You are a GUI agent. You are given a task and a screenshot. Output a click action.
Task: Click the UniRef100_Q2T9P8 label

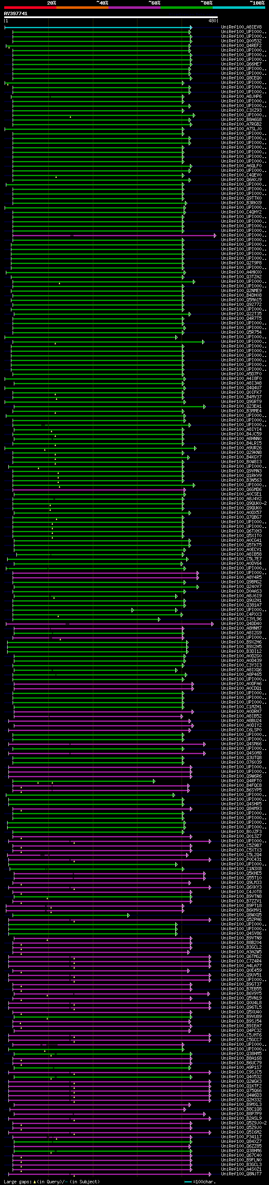pos(241,263)
